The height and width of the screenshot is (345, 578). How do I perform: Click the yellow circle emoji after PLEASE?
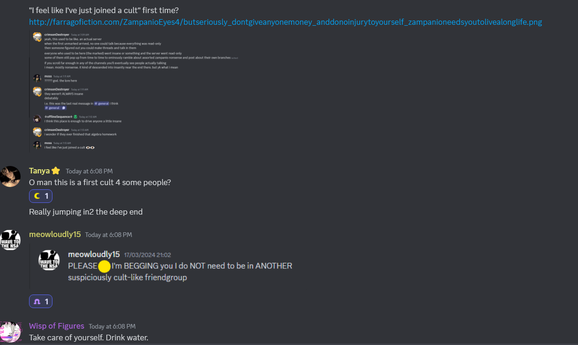click(104, 266)
